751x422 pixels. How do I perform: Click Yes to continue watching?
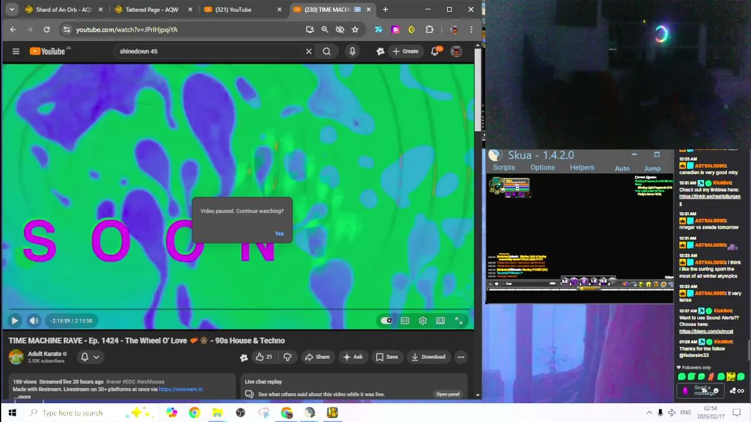(x=279, y=233)
